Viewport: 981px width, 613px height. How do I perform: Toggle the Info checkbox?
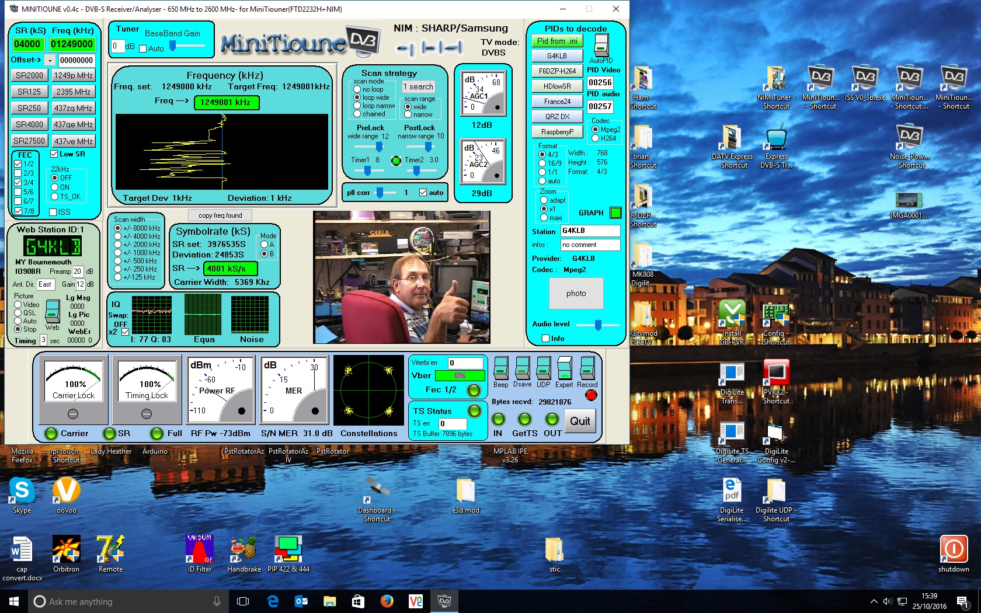click(x=545, y=339)
